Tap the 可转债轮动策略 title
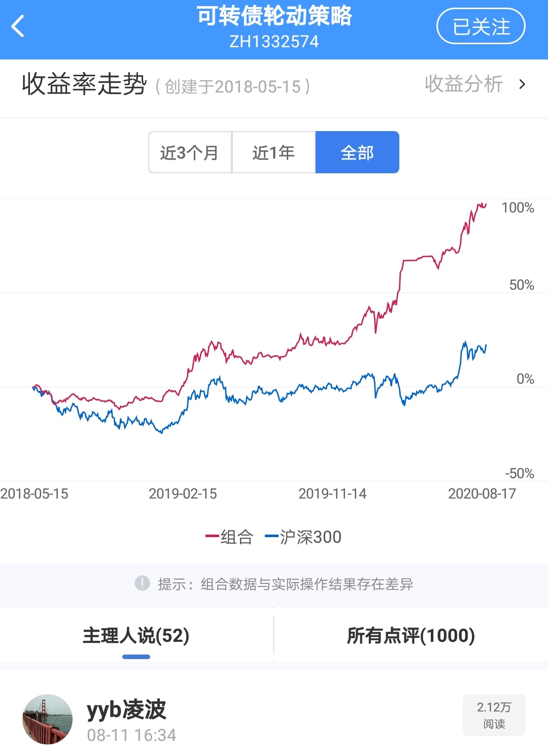Image resolution: width=548 pixels, height=746 pixels. pos(274,16)
